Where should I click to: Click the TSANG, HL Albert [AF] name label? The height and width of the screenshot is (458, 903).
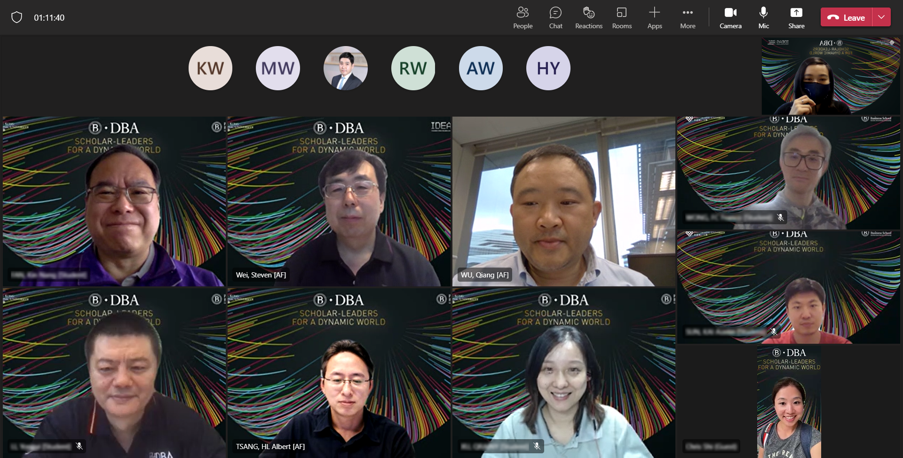(x=270, y=447)
